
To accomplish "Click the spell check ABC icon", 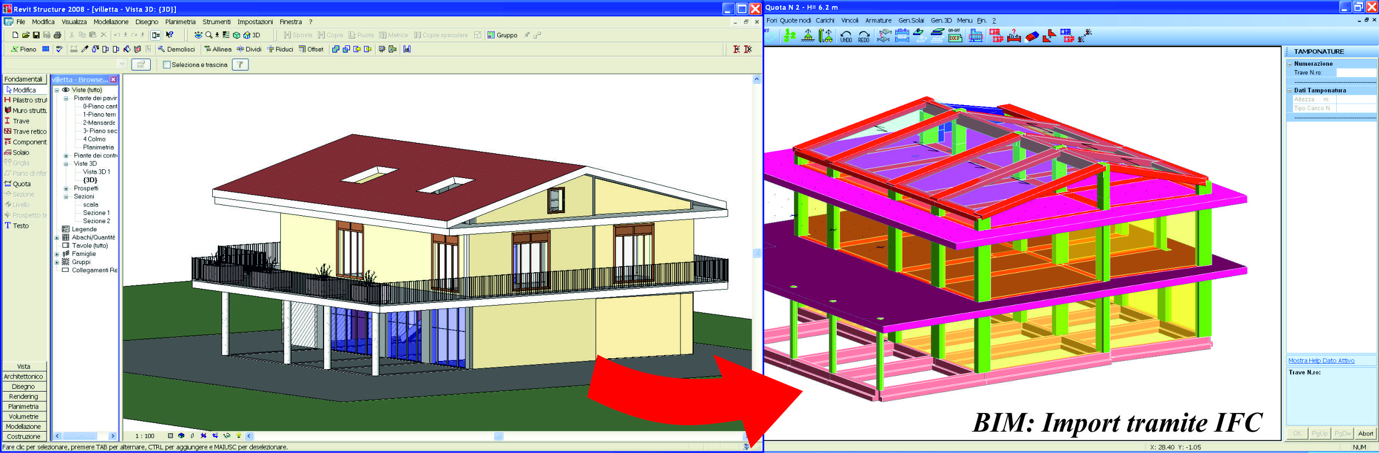I will pos(60,49).
